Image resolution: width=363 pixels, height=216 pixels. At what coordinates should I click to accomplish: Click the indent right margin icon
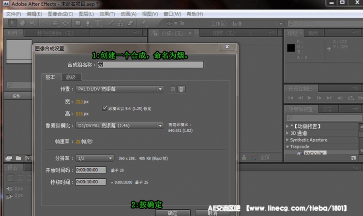[9, 196]
